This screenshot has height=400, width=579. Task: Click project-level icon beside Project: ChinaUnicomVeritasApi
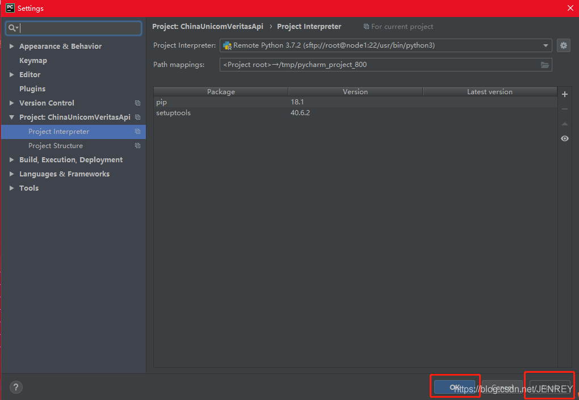click(x=137, y=117)
